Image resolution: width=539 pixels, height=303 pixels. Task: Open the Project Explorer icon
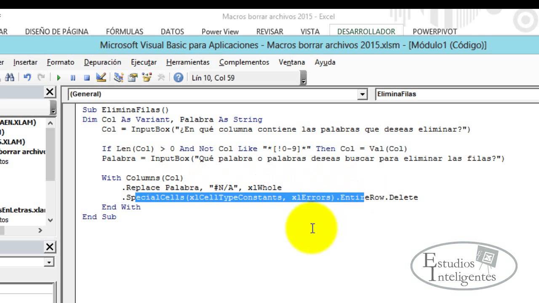click(119, 77)
